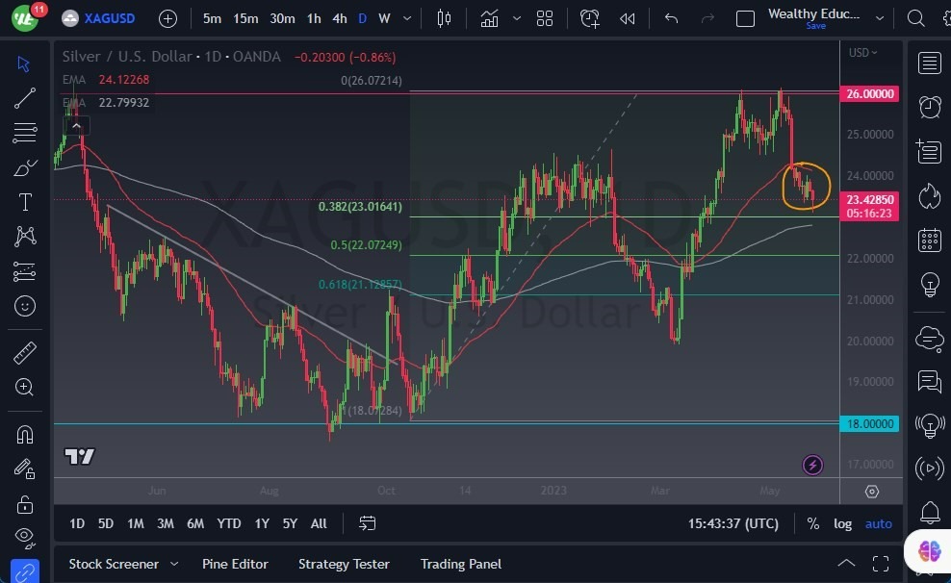Open the Pine Editor tab

(x=235, y=564)
